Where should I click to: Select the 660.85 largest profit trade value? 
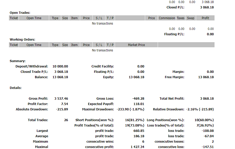pos(139,131)
